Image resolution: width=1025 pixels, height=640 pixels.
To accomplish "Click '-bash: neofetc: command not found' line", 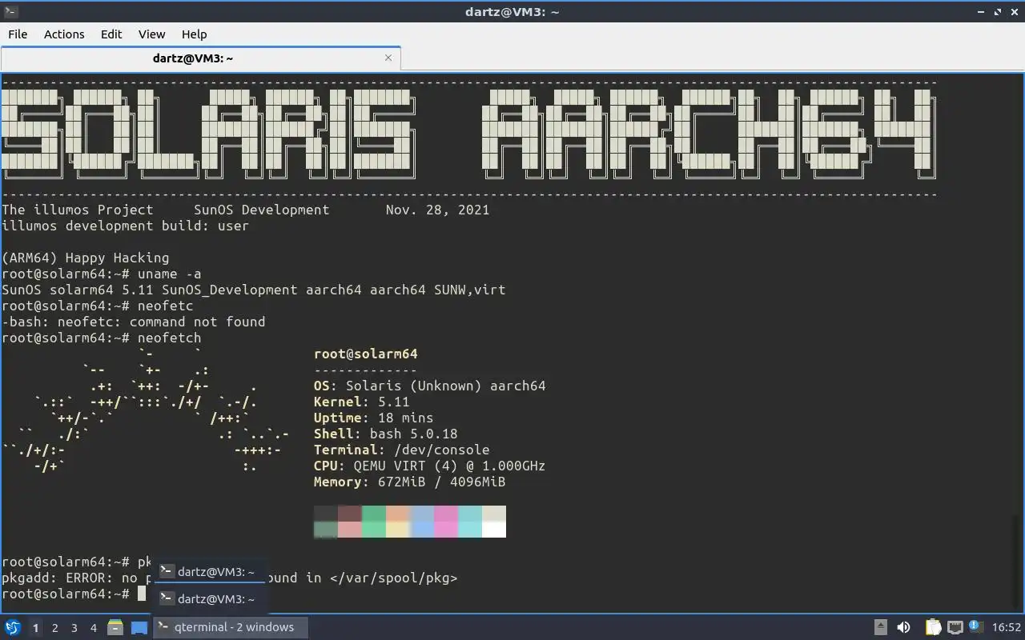I will click(x=134, y=322).
